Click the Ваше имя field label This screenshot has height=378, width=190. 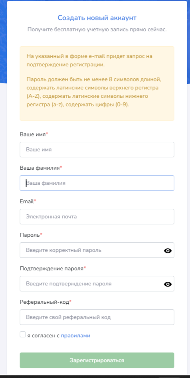[x=34, y=135]
